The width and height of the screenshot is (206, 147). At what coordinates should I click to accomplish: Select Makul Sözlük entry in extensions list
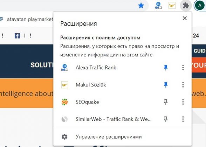coord(110,85)
